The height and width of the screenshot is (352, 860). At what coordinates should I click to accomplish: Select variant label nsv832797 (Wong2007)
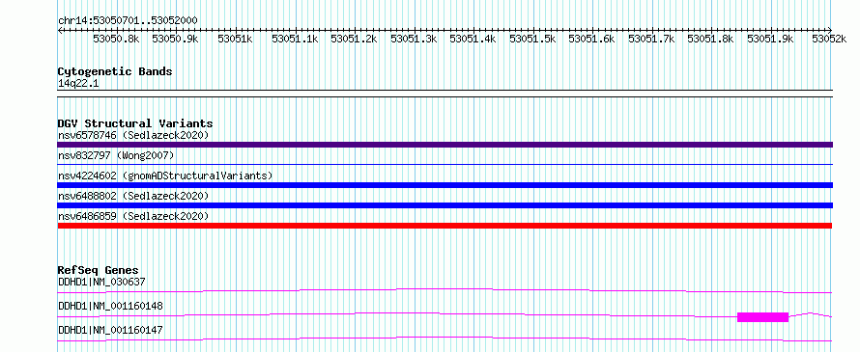(116, 155)
